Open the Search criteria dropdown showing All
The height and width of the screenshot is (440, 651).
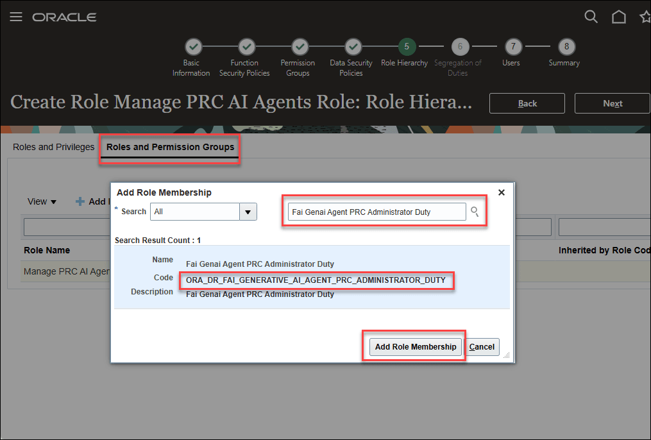tap(248, 211)
